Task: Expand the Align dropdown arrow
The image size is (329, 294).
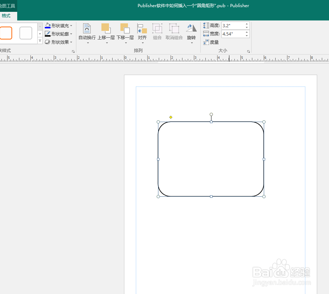Action: click(x=143, y=43)
